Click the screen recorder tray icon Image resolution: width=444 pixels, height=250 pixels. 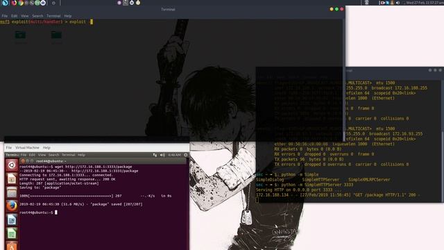click(x=383, y=3)
